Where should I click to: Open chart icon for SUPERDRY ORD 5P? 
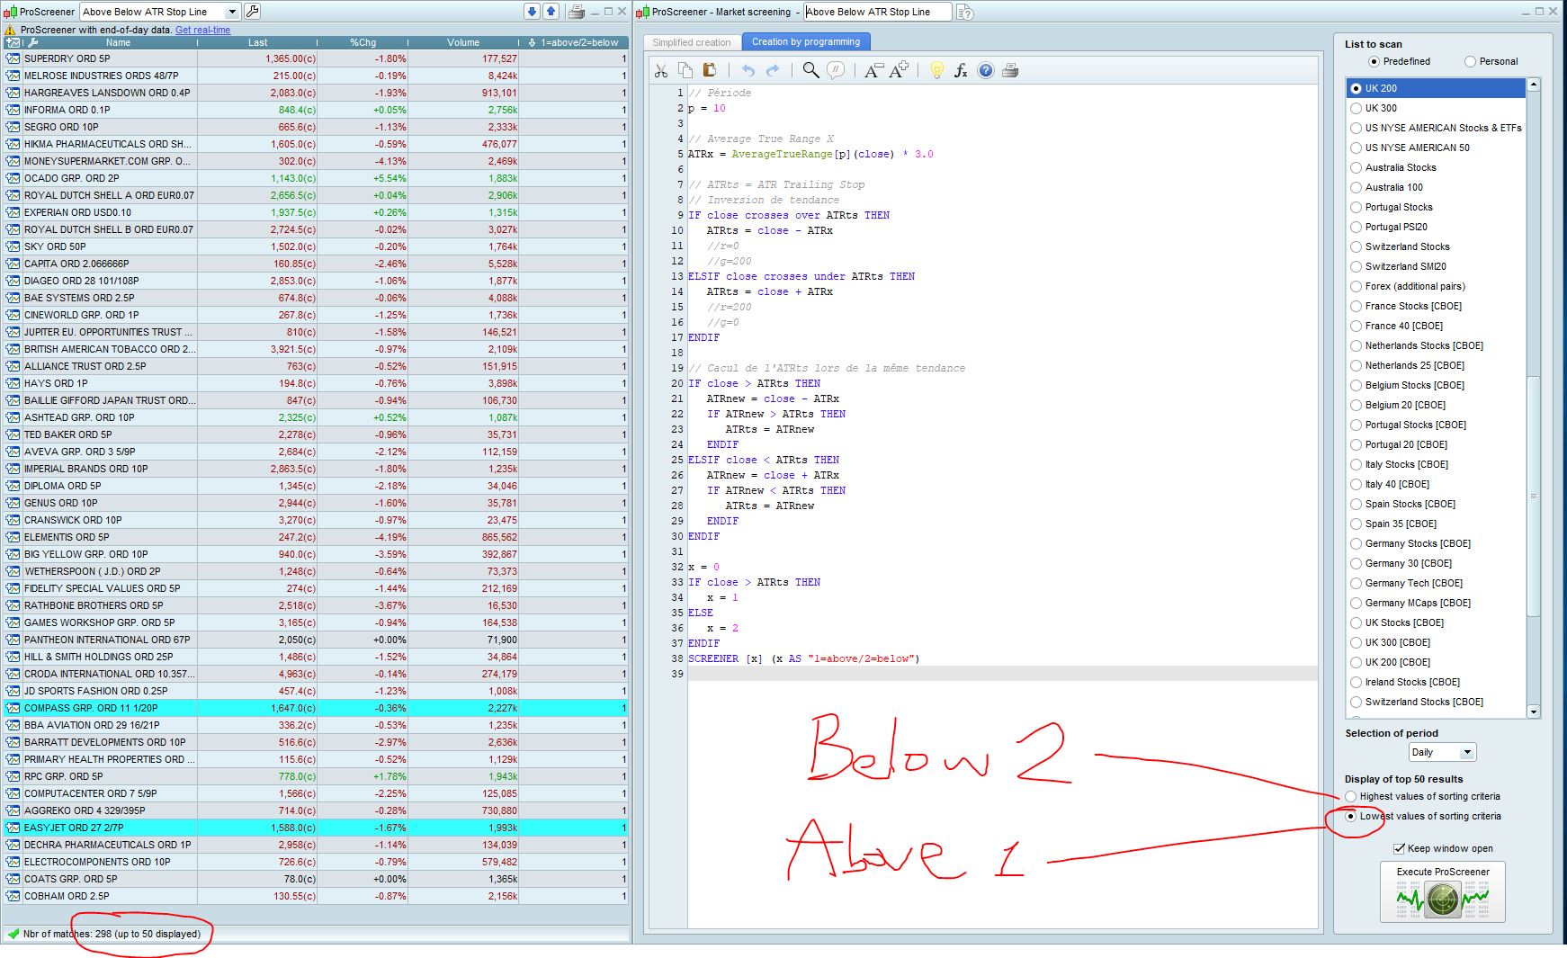coord(13,58)
